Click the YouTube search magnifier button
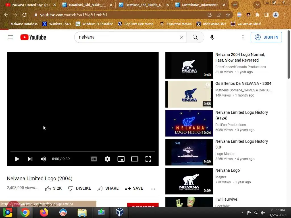This screenshot has height=218, width=291. pyautogui.click(x=195, y=37)
